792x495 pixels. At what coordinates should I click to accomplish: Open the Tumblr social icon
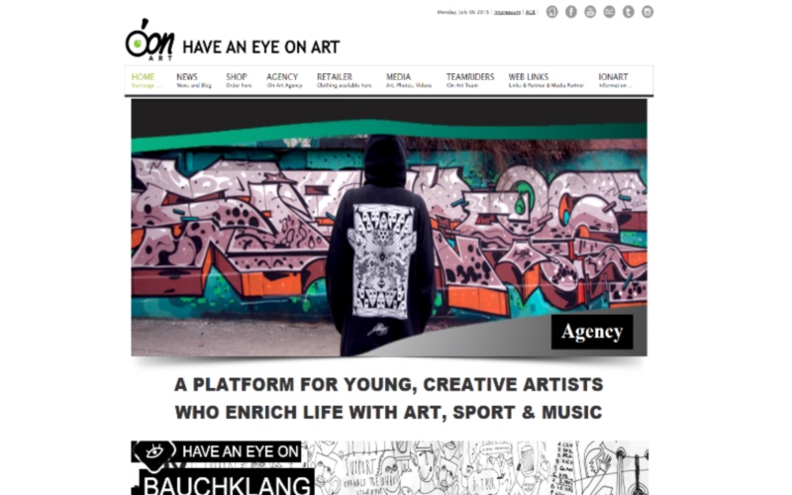tap(629, 12)
